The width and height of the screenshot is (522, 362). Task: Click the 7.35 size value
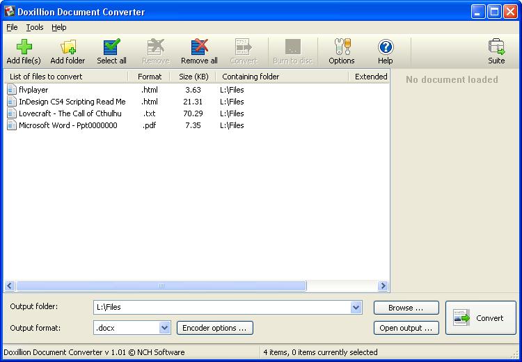coord(193,125)
